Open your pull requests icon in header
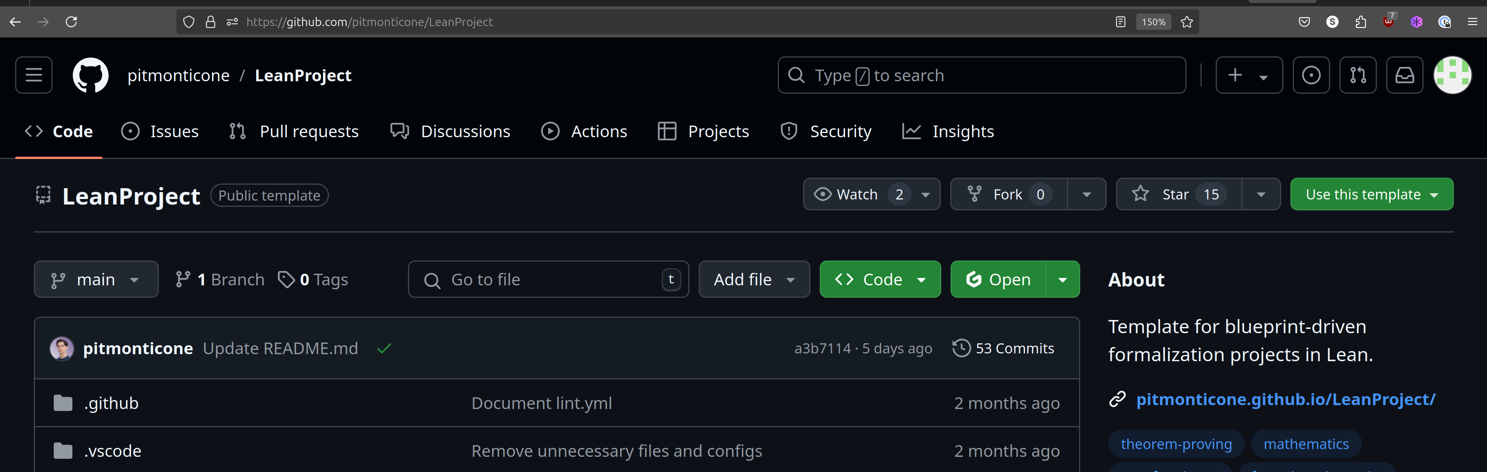 click(1358, 75)
